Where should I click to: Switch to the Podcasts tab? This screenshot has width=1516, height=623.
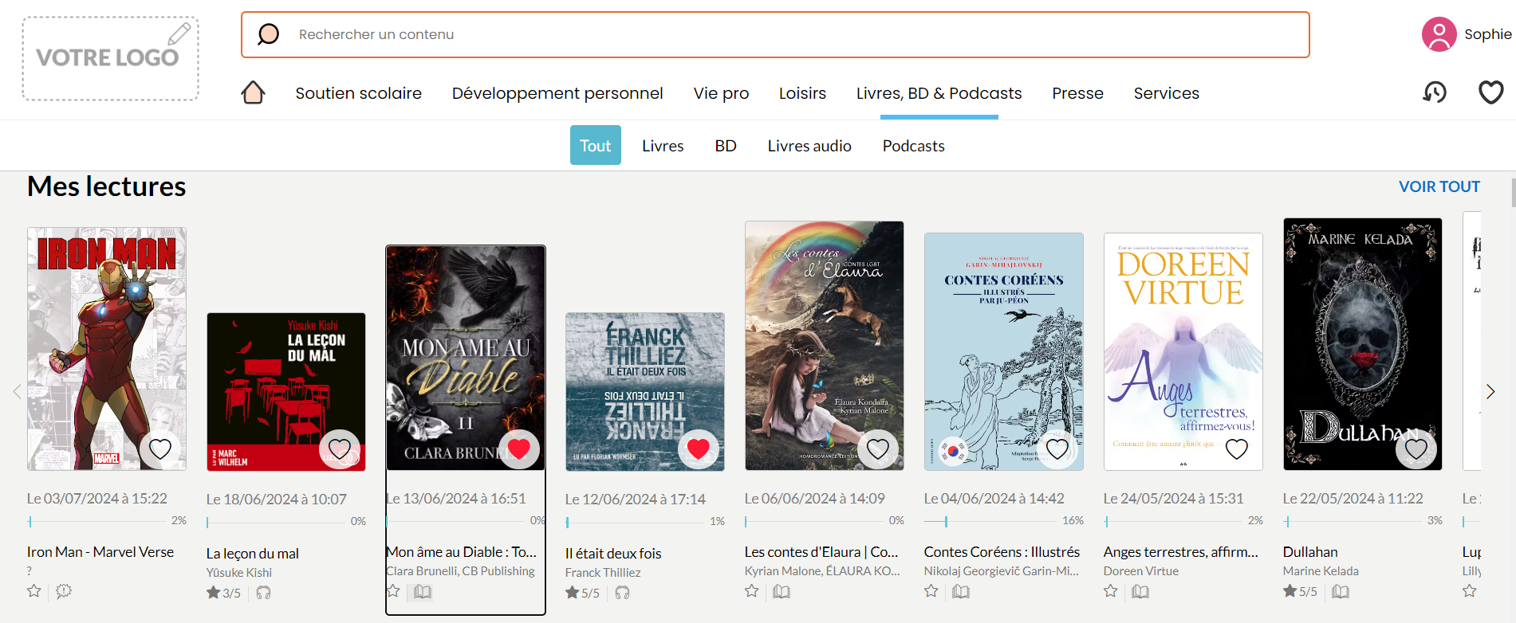click(913, 146)
